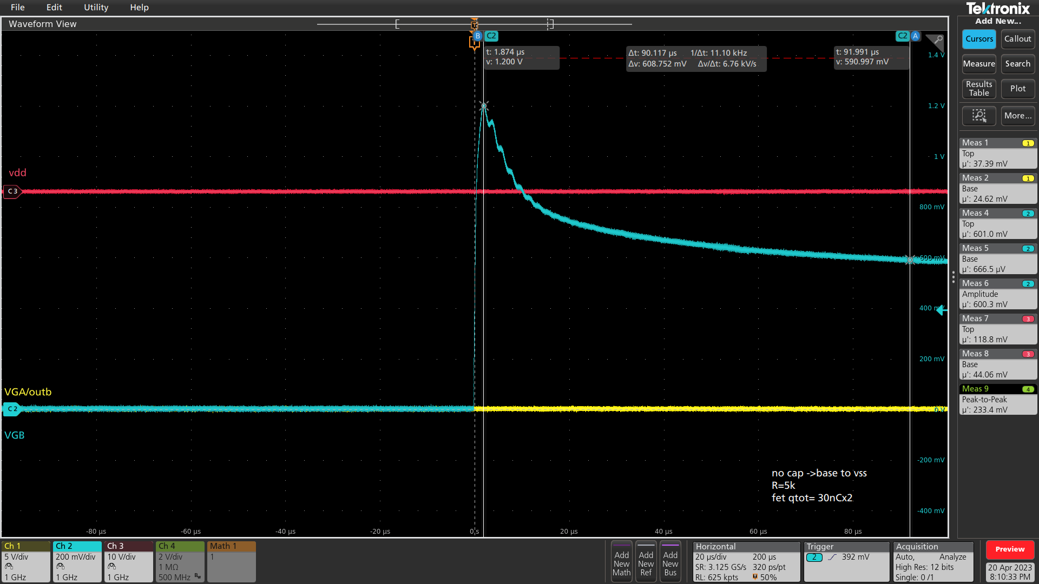Image resolution: width=1039 pixels, height=584 pixels.
Task: Open the Utility menu
Action: (x=96, y=8)
